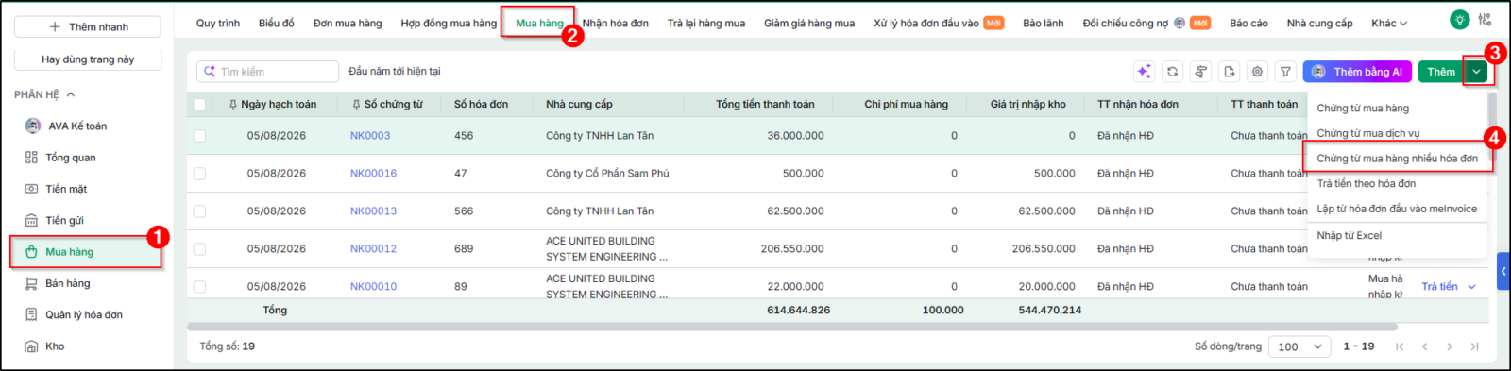Image resolution: width=1511 pixels, height=371 pixels.
Task: Refresh the purchase list data
Action: coord(1173,72)
